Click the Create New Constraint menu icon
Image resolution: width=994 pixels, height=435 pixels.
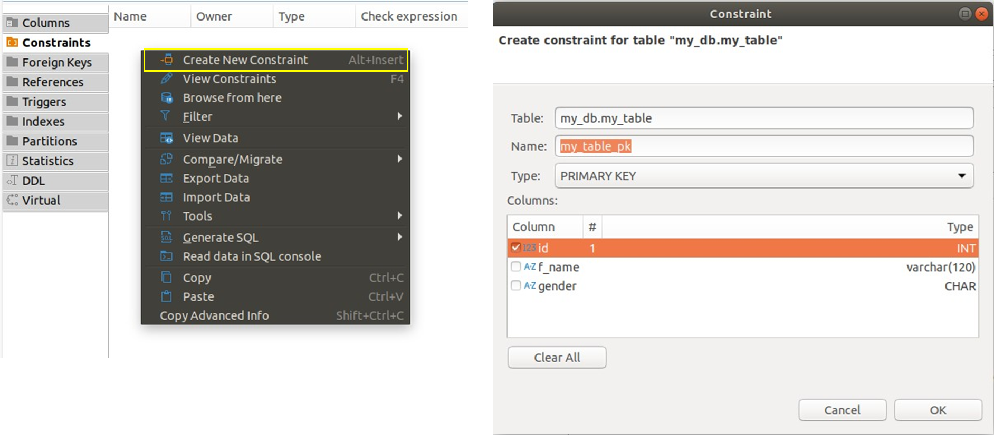point(167,60)
